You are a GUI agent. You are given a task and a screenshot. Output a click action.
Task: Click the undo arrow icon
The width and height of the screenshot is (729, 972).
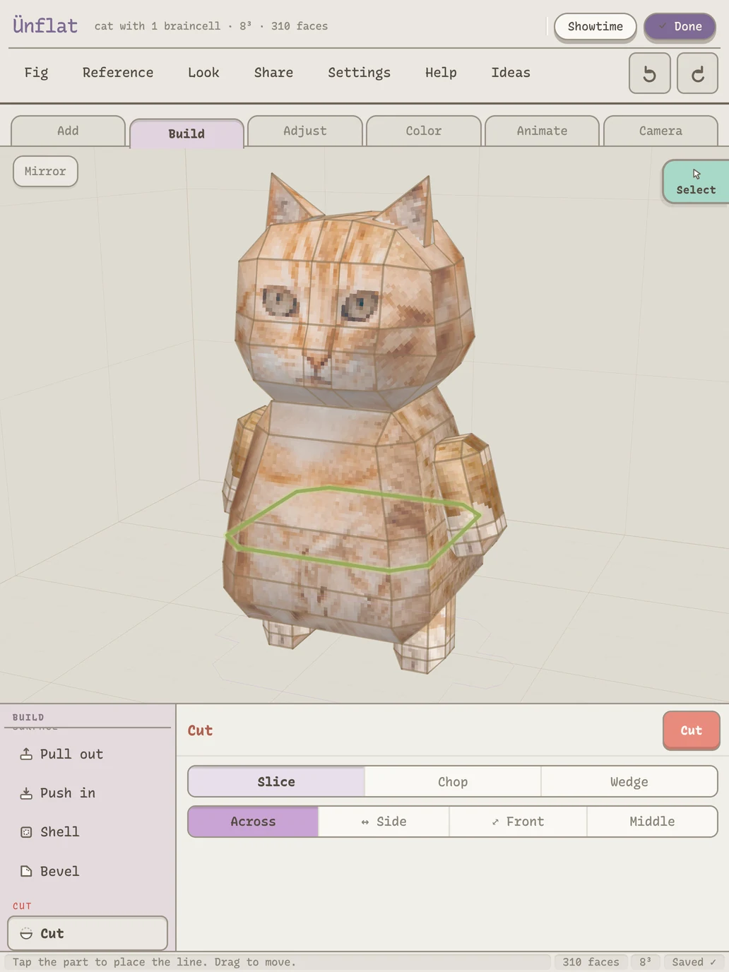click(649, 73)
